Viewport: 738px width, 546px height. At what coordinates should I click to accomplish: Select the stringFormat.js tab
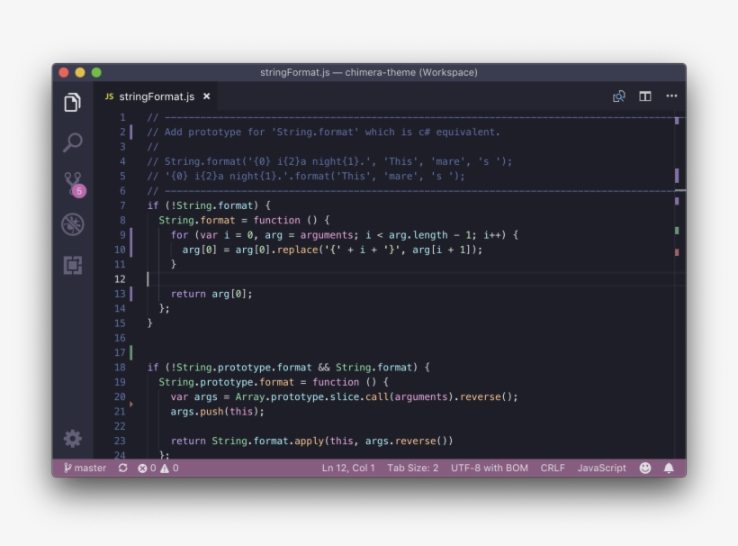point(156,96)
